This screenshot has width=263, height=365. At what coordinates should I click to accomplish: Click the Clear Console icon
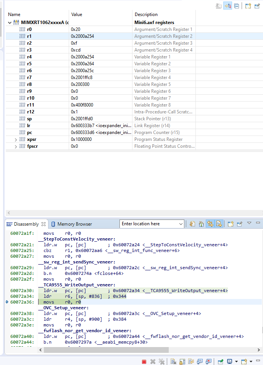coord(173,362)
